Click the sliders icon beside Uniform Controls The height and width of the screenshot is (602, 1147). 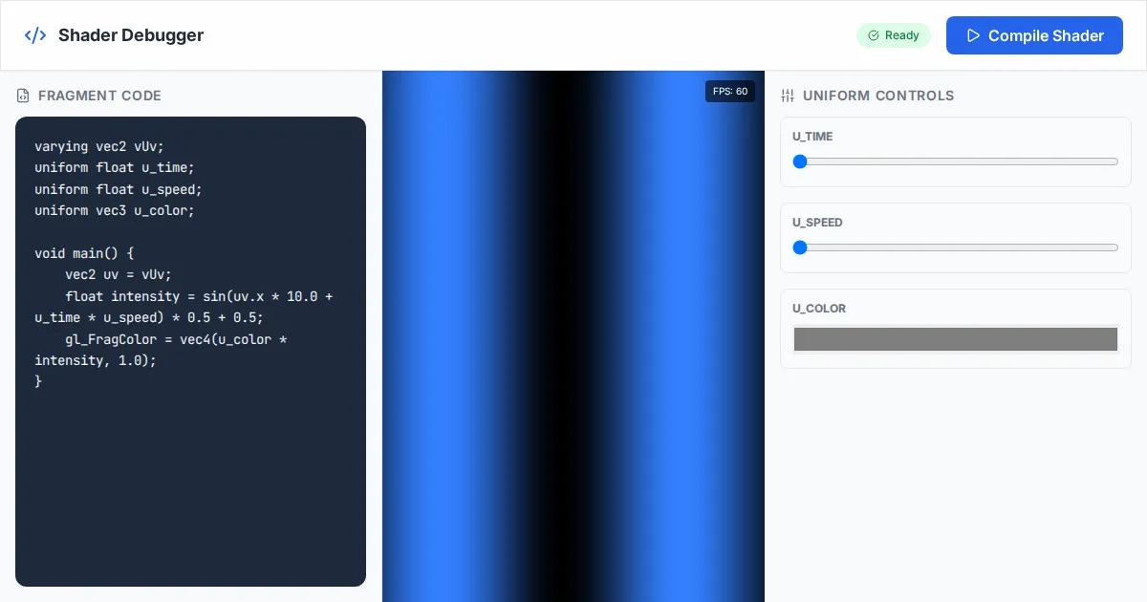coord(788,96)
